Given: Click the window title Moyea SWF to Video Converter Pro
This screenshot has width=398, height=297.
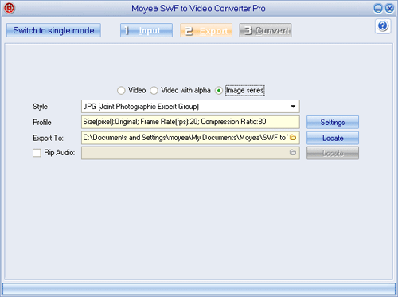Looking at the screenshot, I should [198, 9].
